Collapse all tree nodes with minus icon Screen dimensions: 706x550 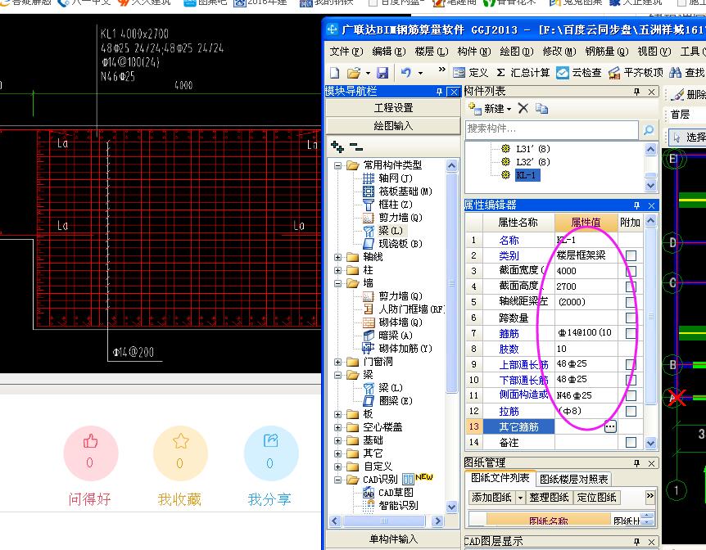point(356,147)
